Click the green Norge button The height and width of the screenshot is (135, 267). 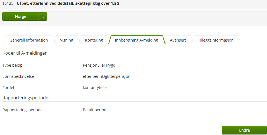(x=20, y=16)
